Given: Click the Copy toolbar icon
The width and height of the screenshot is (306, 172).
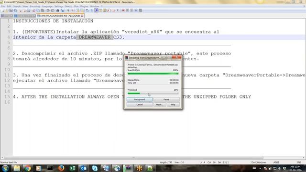Looking at the screenshot, I should [x=38, y=11].
